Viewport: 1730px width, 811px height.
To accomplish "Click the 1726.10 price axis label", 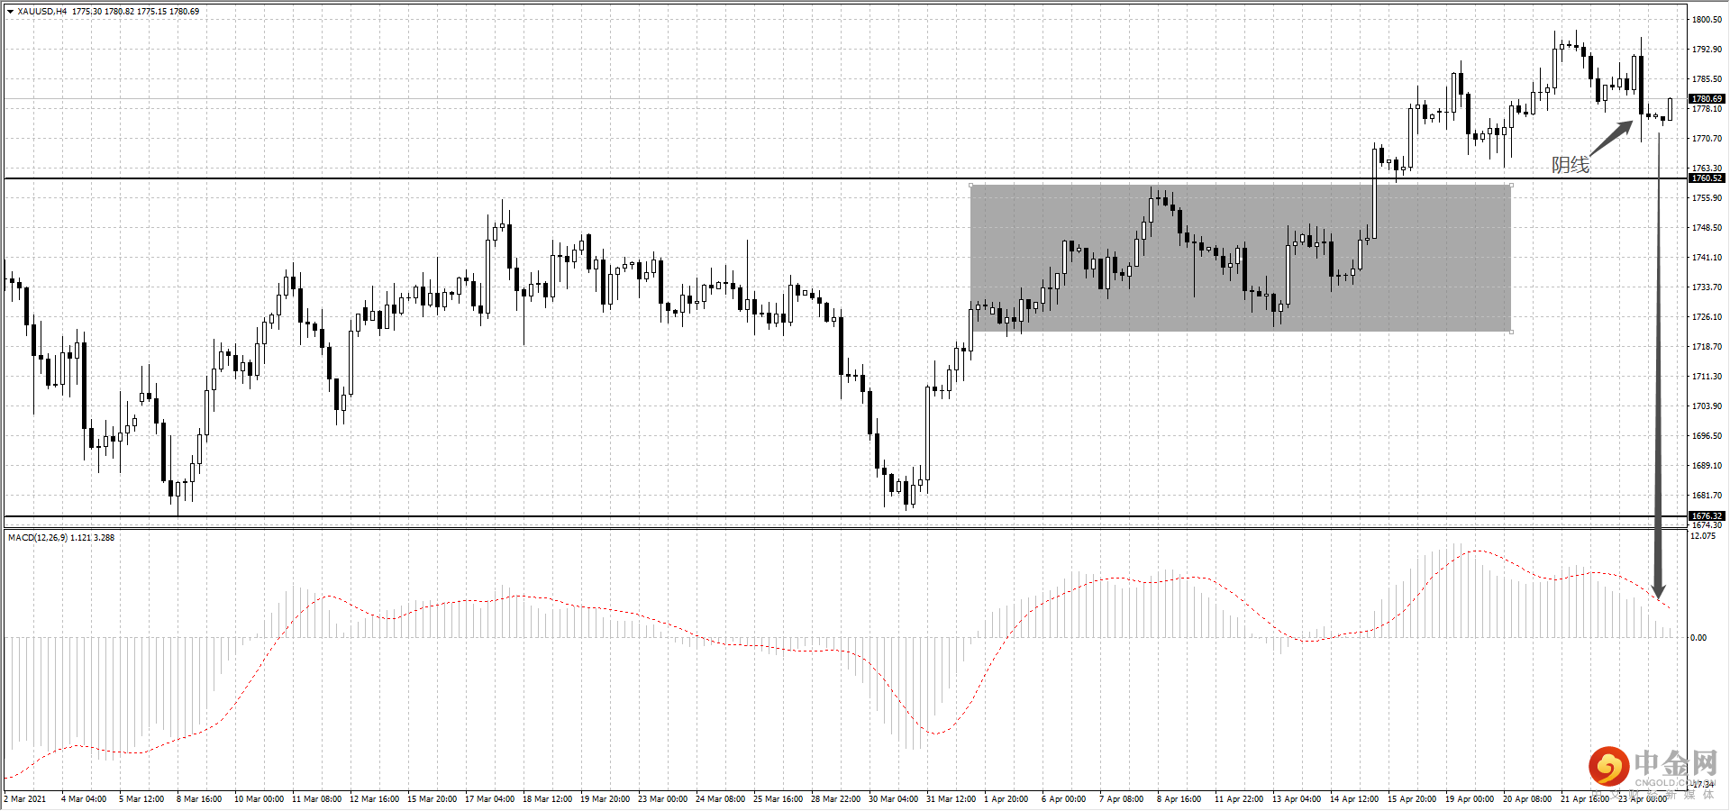I will pyautogui.click(x=1707, y=317).
